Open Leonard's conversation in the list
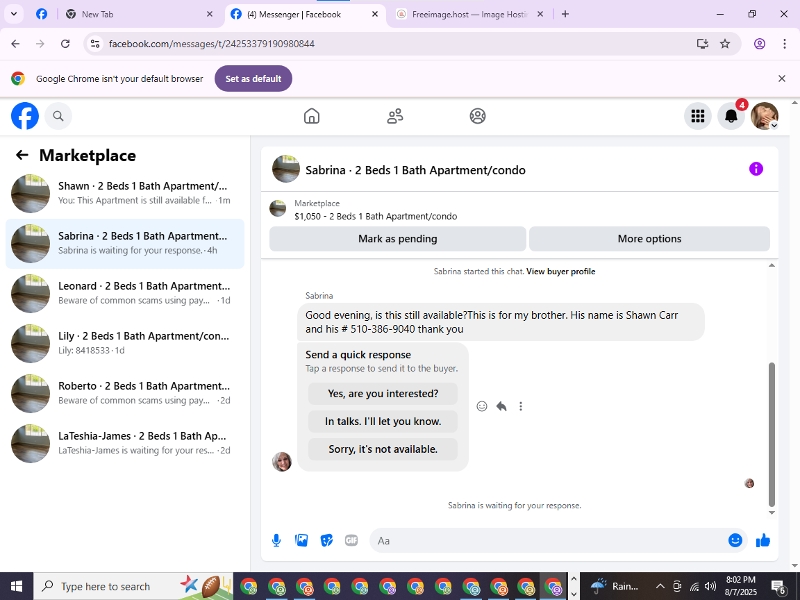 point(125,293)
